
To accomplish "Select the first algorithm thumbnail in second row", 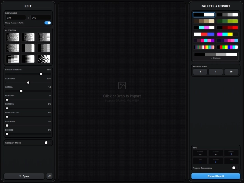I will (x=13, y=48).
